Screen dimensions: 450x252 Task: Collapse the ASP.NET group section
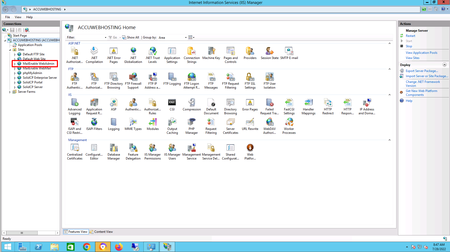click(x=389, y=43)
